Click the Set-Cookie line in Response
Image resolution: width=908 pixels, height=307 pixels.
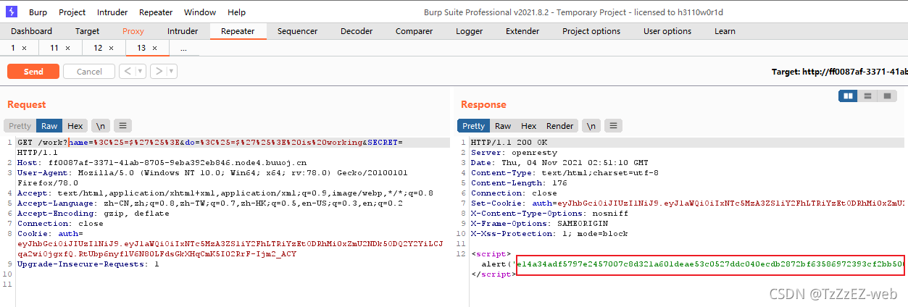688,203
